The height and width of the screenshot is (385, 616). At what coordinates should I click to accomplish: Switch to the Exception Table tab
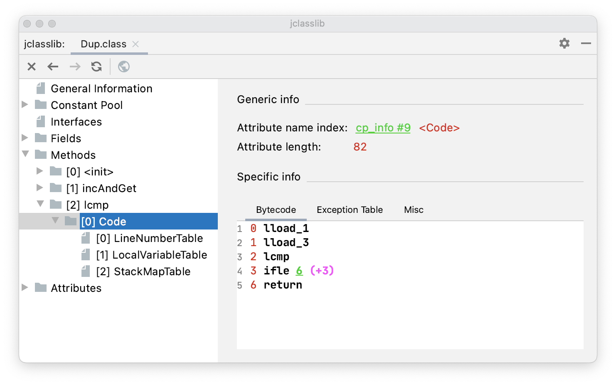(x=350, y=210)
